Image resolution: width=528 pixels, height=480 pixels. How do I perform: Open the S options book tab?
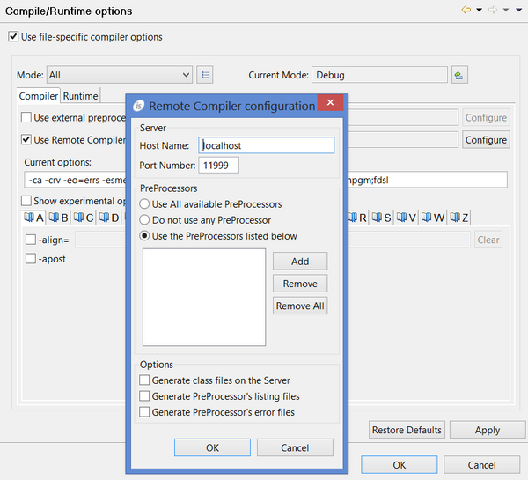coord(382,218)
